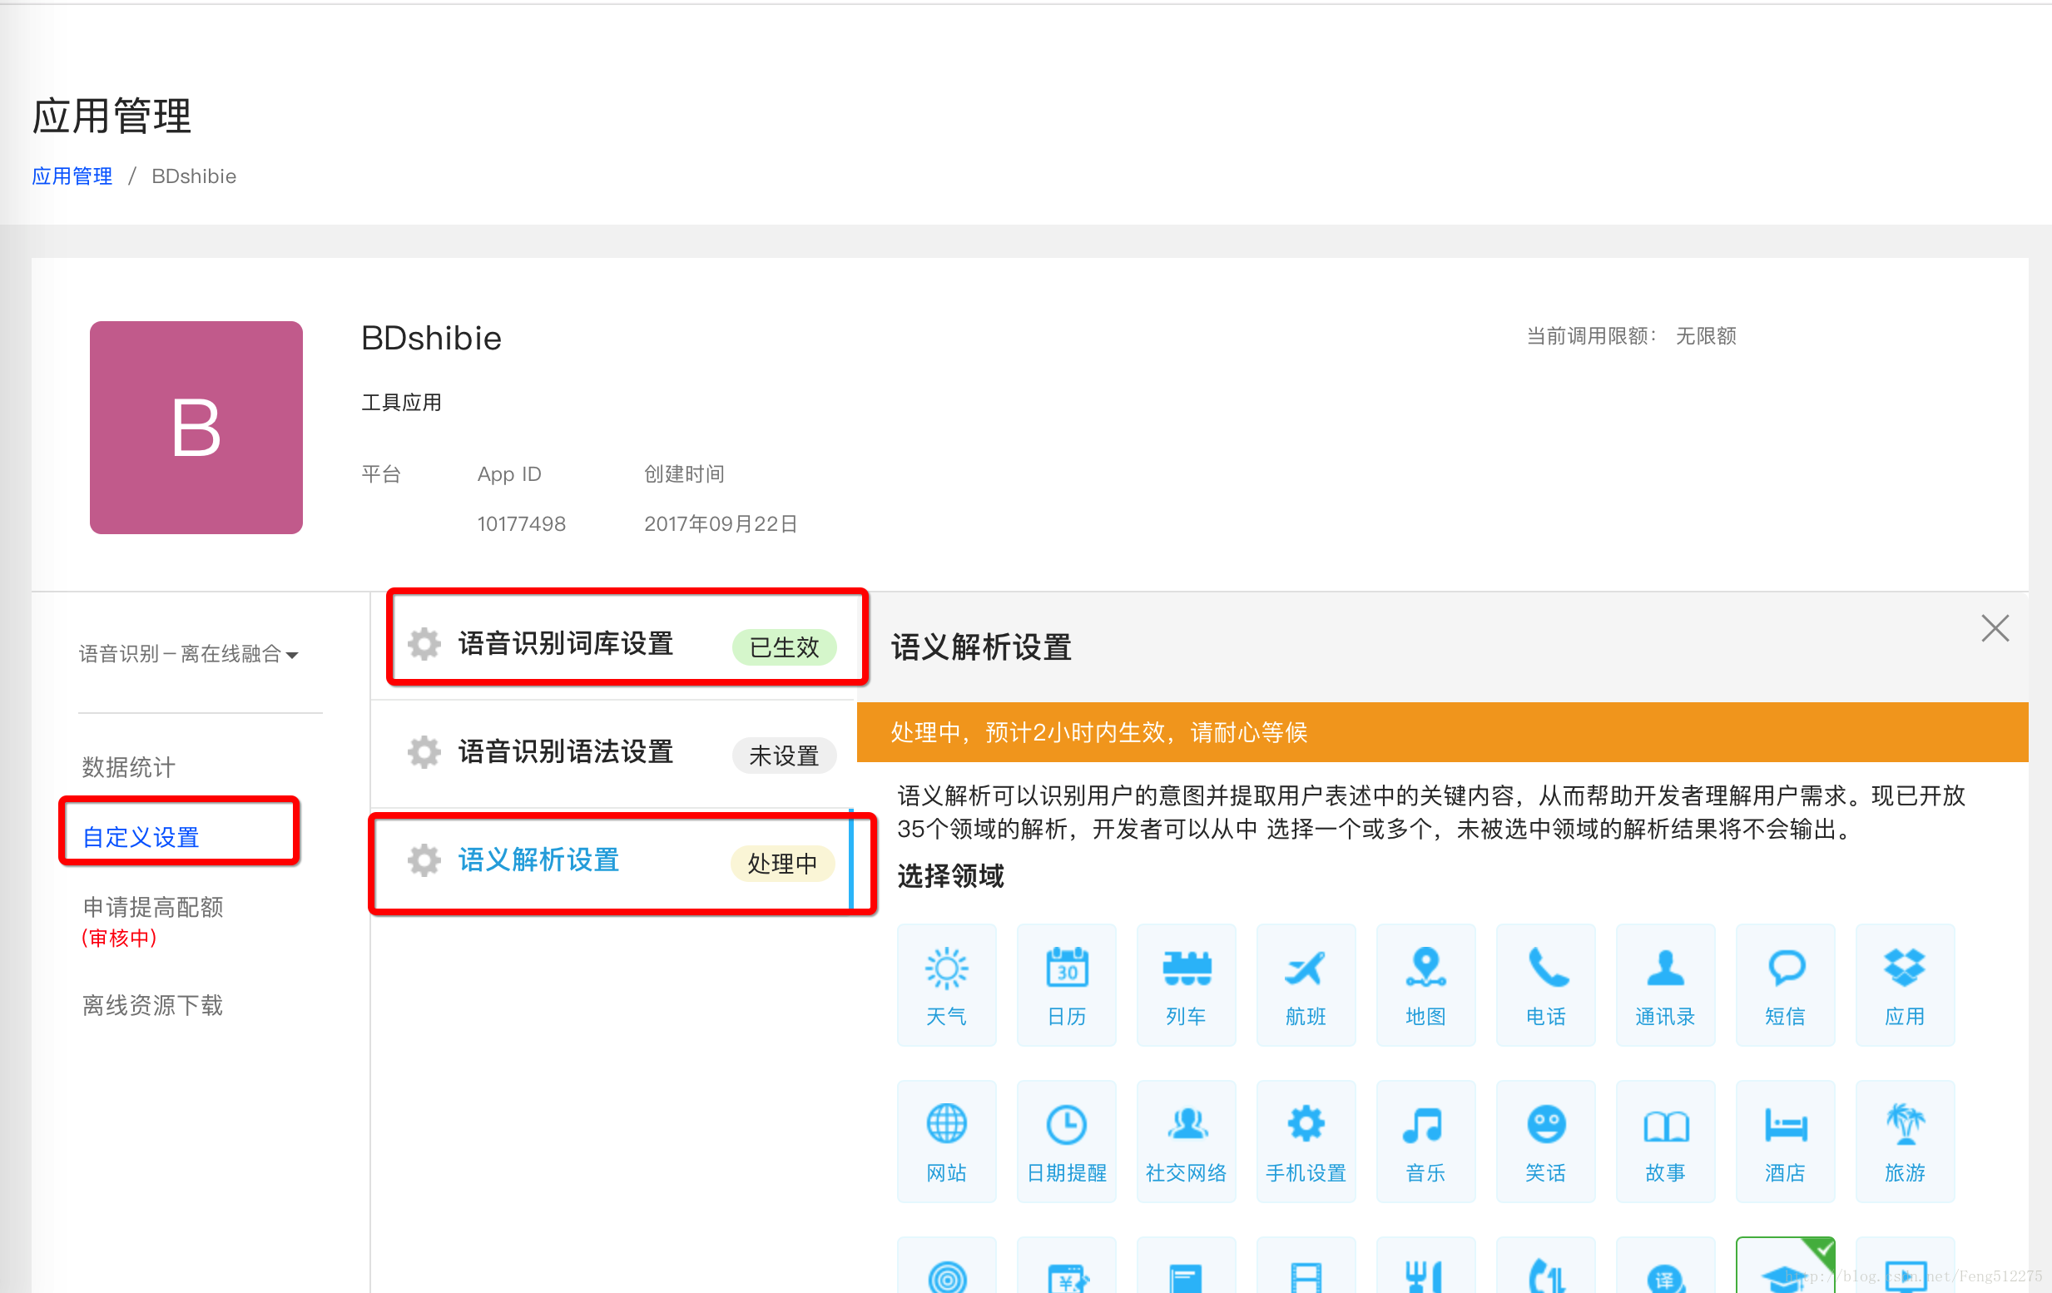Click the gear icon beside 语音识别语法设置
The image size is (2052, 1293).
424,752
